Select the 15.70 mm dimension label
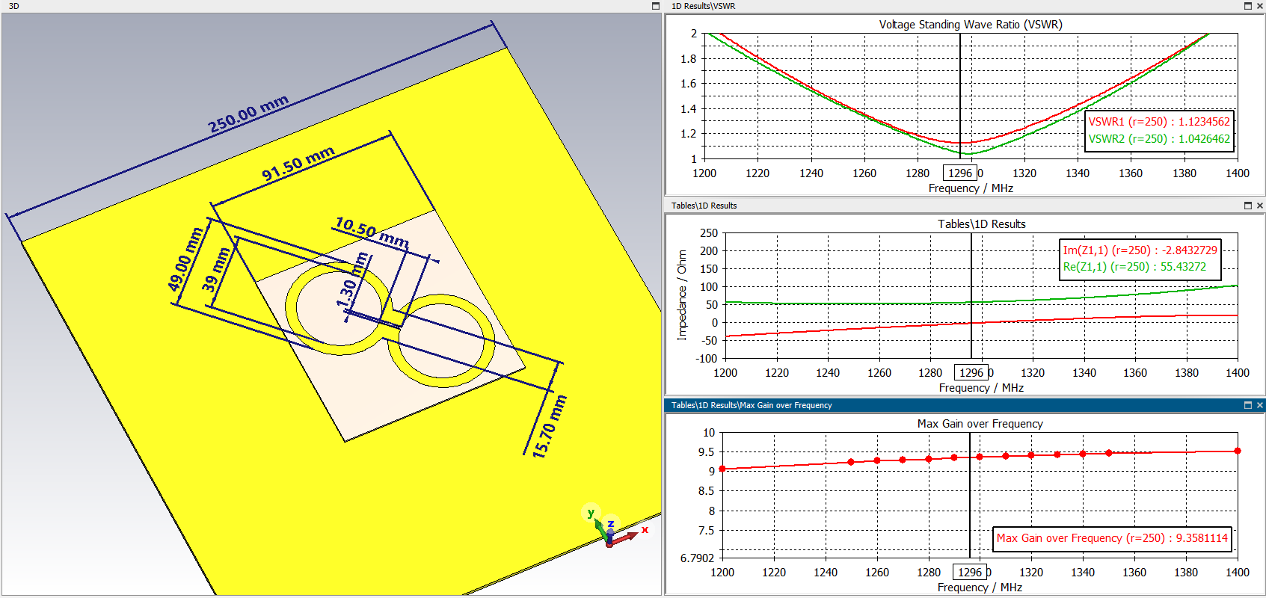Screen dimensions: 1266x598 (x=550, y=427)
